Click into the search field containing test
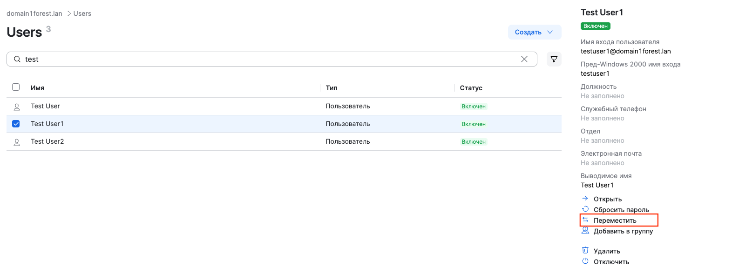The height and width of the screenshot is (273, 739). pyautogui.click(x=270, y=59)
